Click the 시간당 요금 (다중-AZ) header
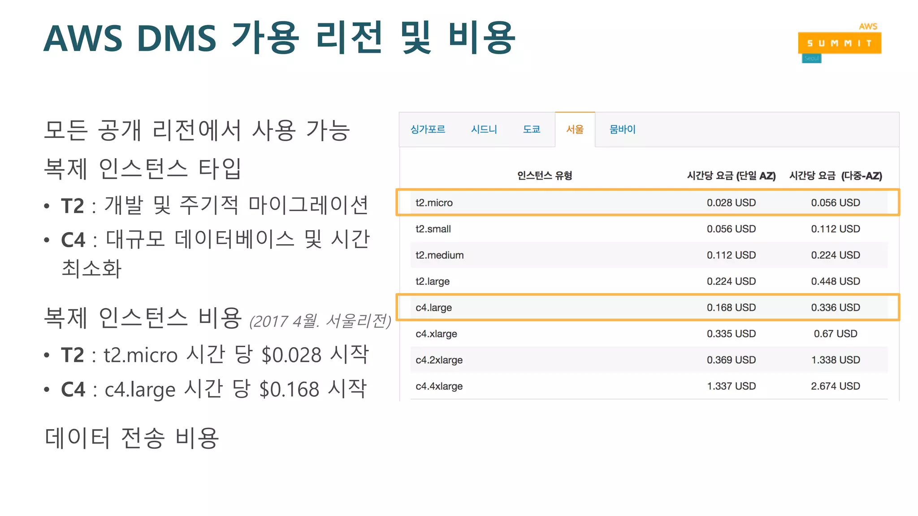 836,176
